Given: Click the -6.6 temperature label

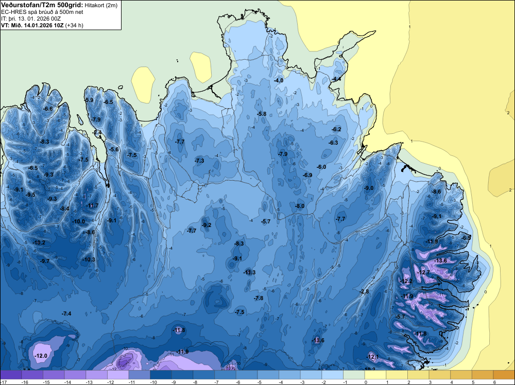Looking at the screenshot, I should [48, 109].
